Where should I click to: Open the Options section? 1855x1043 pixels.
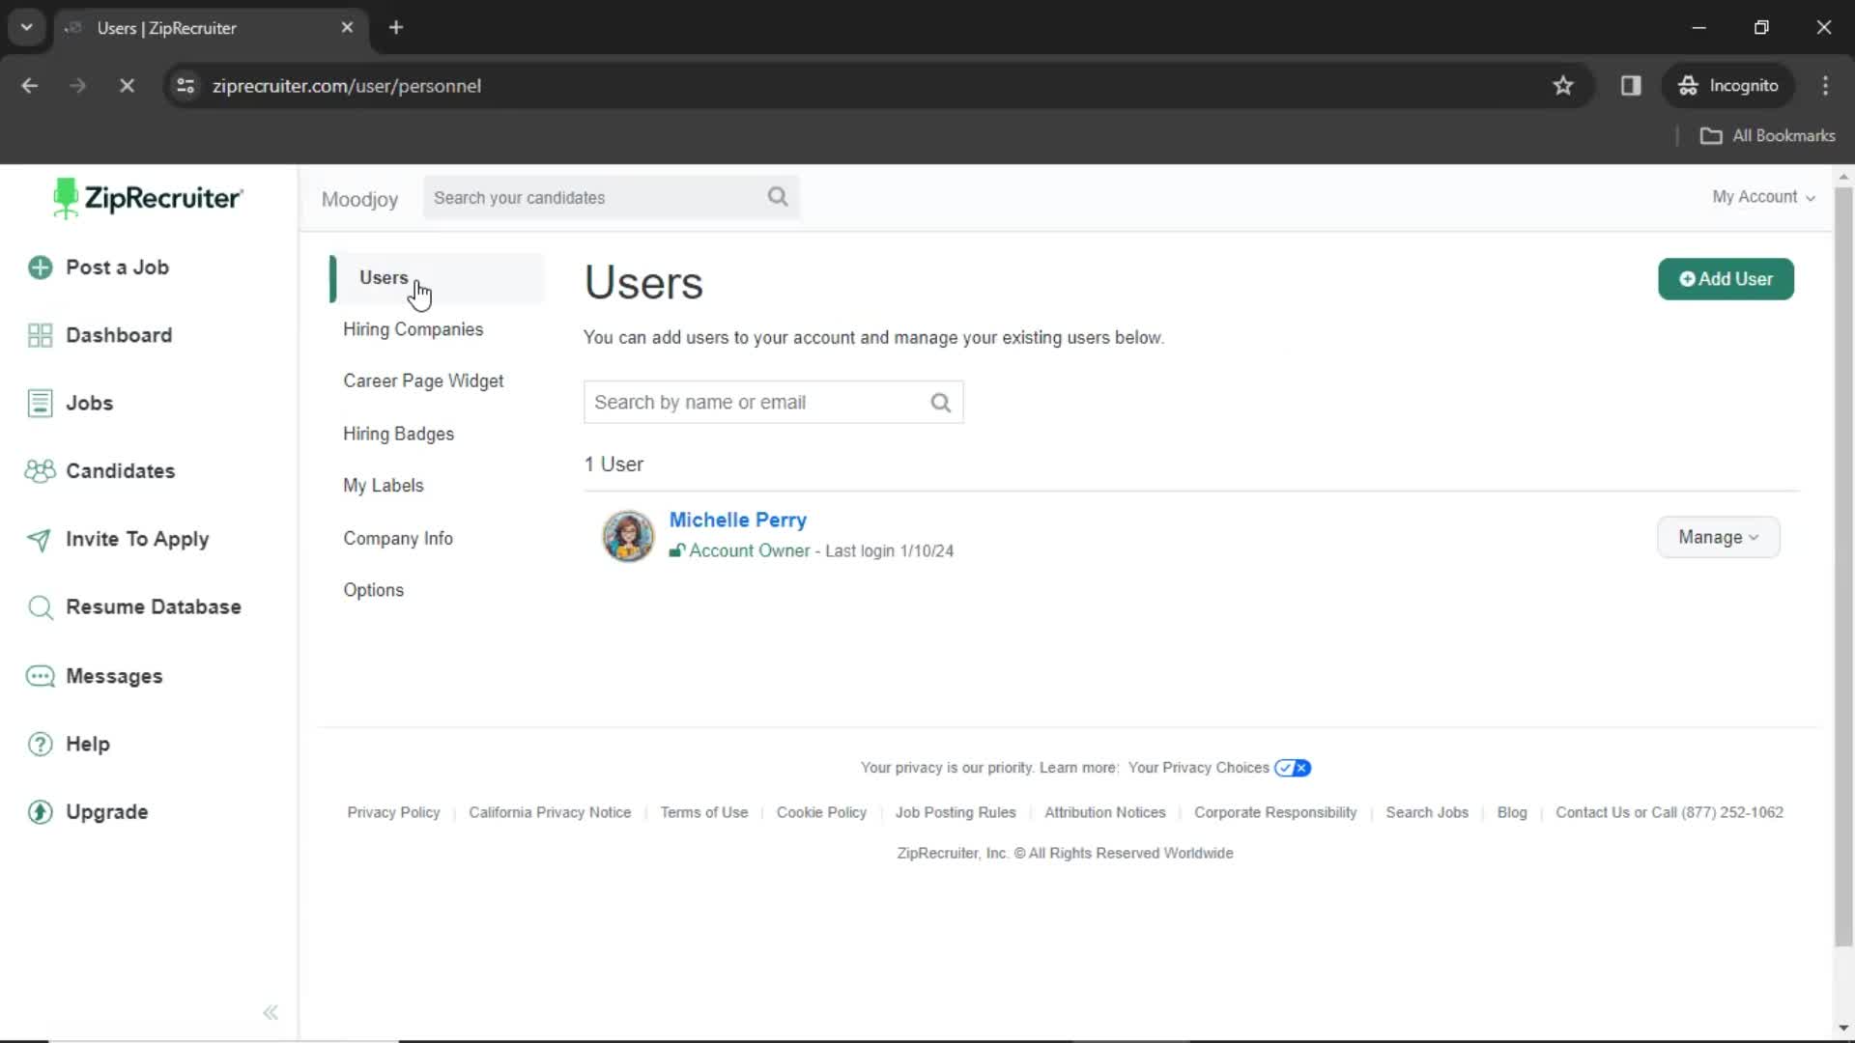[373, 590]
